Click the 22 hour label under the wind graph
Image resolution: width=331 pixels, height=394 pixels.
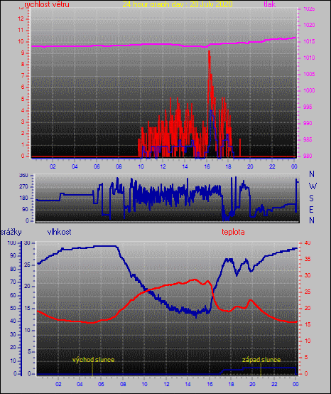[272, 166]
